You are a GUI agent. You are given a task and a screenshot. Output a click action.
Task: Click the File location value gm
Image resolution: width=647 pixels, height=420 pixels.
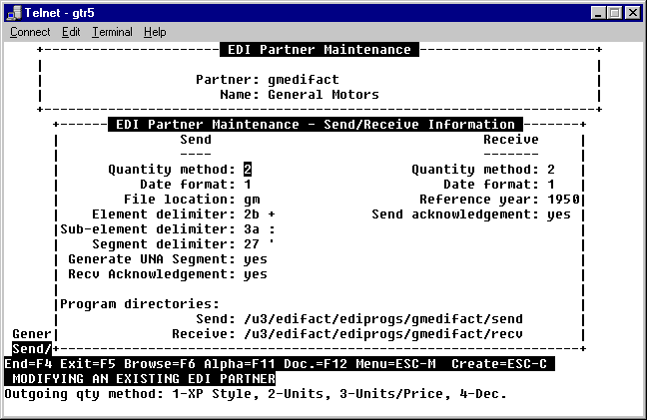(252, 200)
